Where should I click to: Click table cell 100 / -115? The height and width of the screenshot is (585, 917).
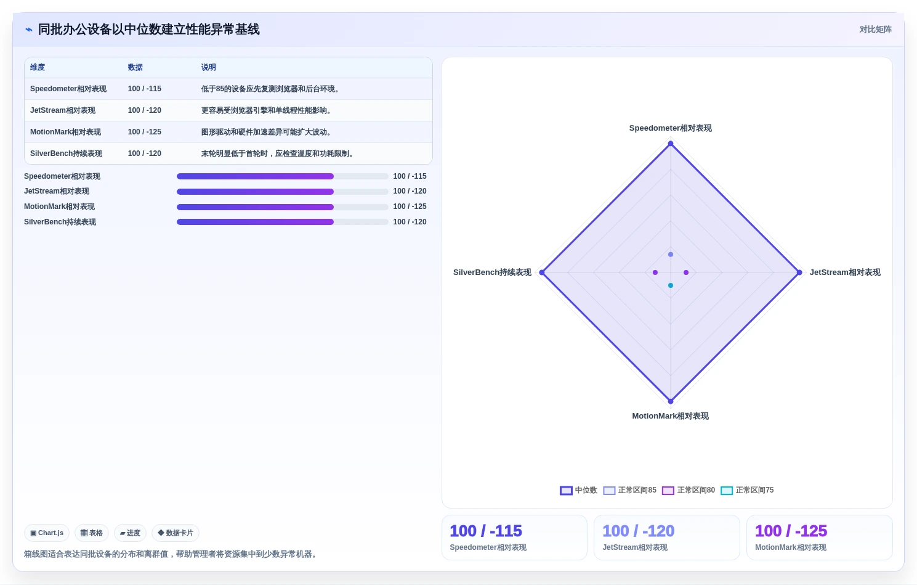[x=145, y=89]
